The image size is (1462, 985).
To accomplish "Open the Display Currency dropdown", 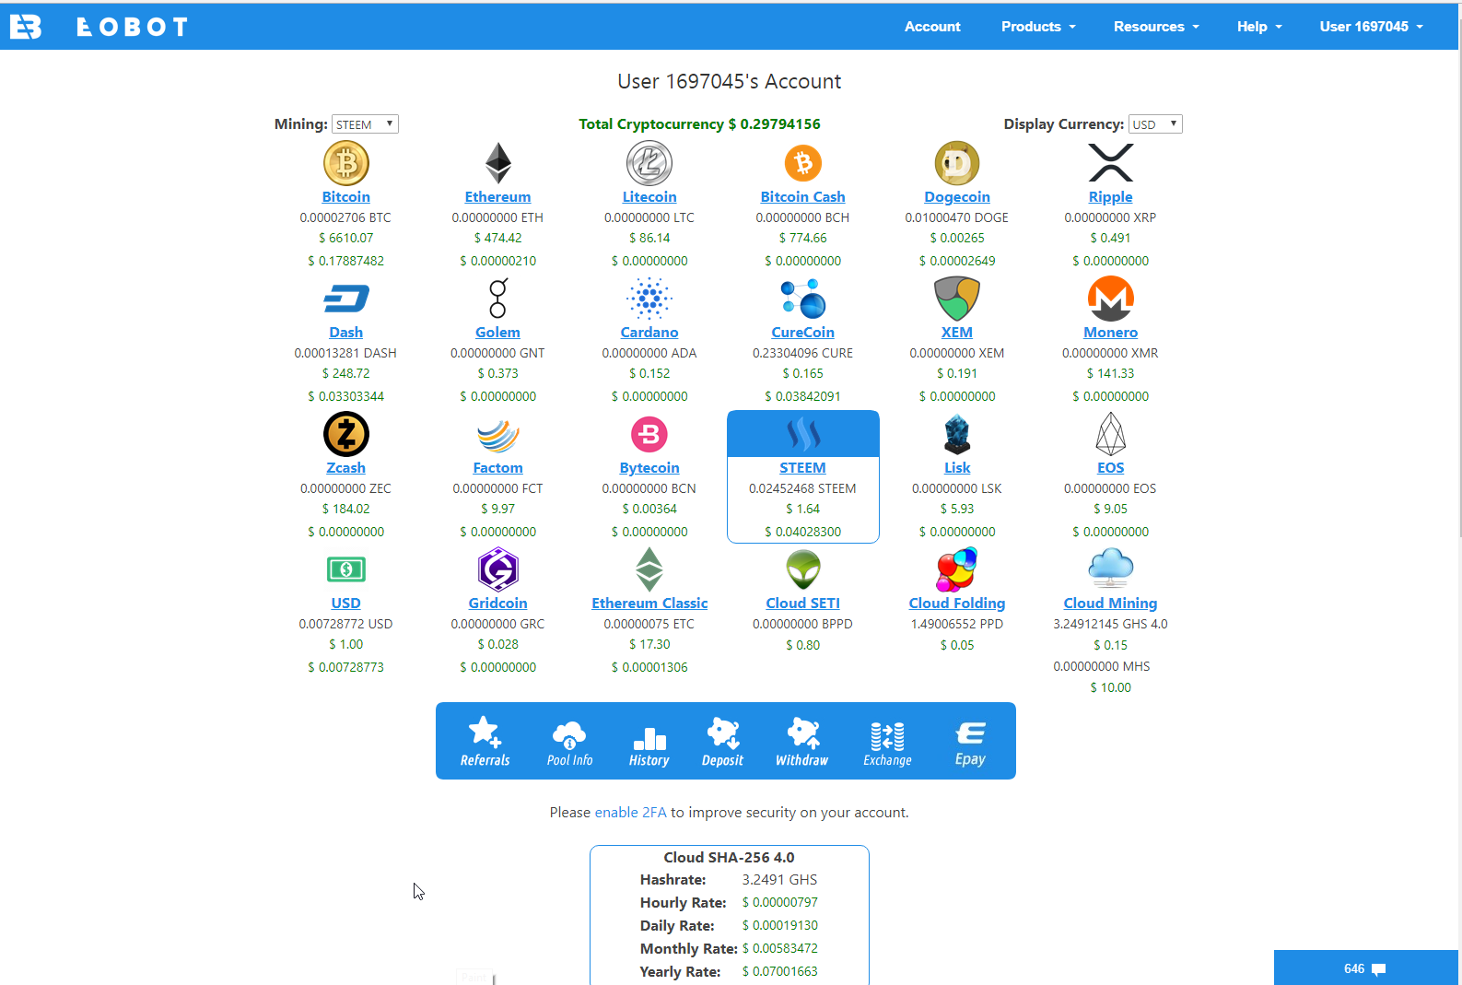I will (1155, 124).
